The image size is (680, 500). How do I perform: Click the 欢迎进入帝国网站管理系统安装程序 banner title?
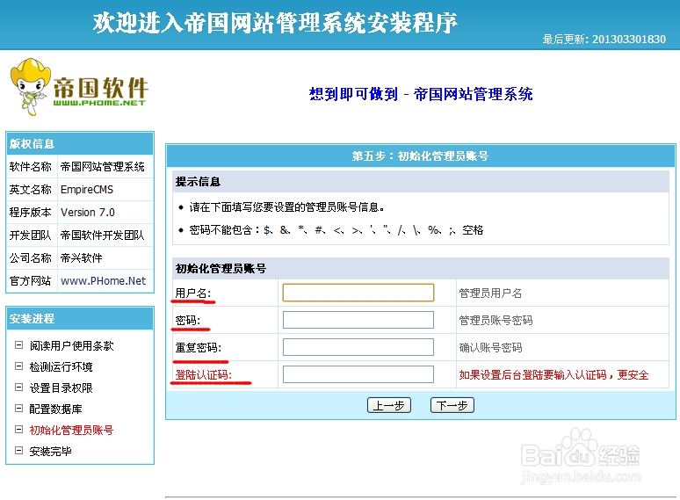[275, 23]
